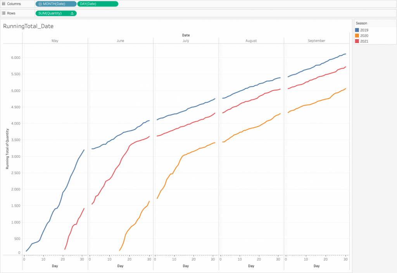Click the Date field header above months

pos(186,35)
